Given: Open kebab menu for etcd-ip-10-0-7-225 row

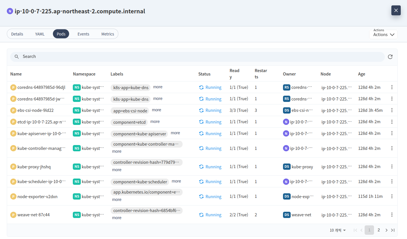Looking at the screenshot, I should (392, 122).
